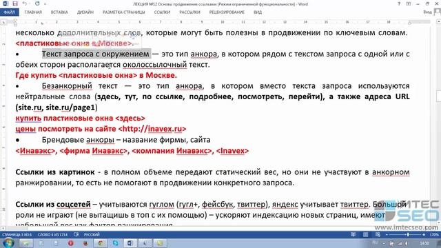The width and height of the screenshot is (441, 248).
Task: Click the РУССКИЙ language indicator
Action: coord(92,234)
